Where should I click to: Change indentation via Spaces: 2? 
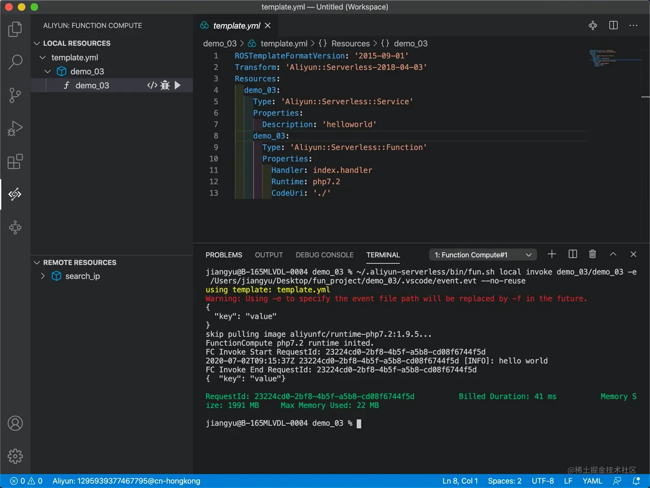(x=505, y=481)
